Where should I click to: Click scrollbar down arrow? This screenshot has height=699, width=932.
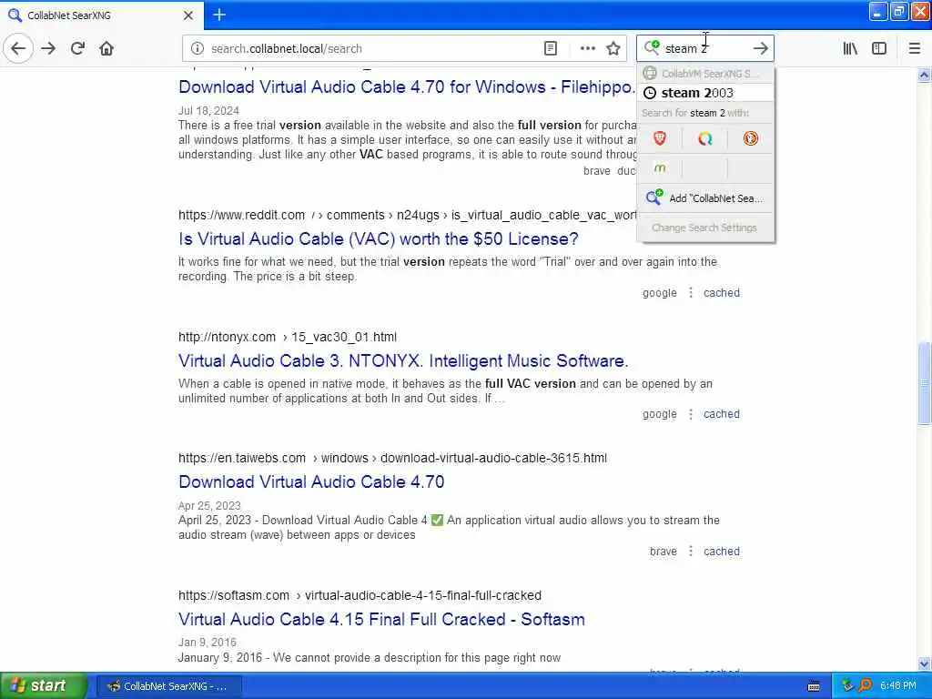tap(924, 664)
